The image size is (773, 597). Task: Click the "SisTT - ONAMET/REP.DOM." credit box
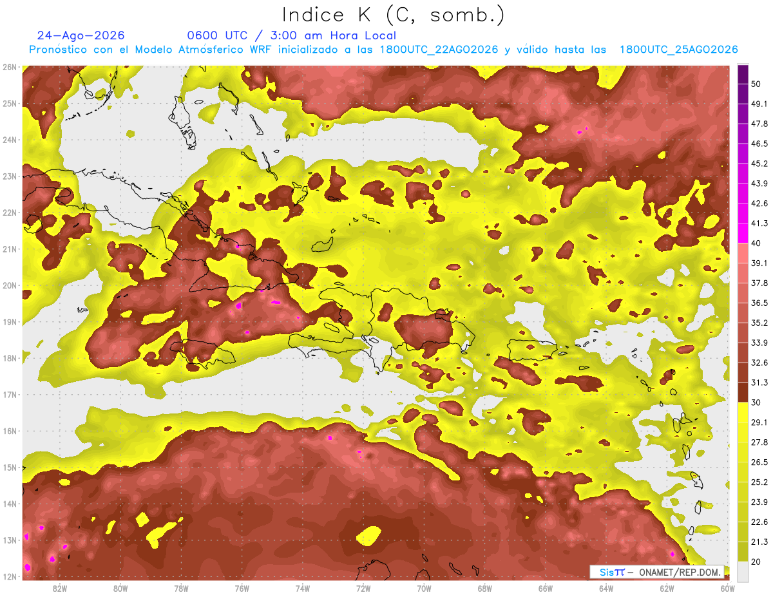pos(656,571)
